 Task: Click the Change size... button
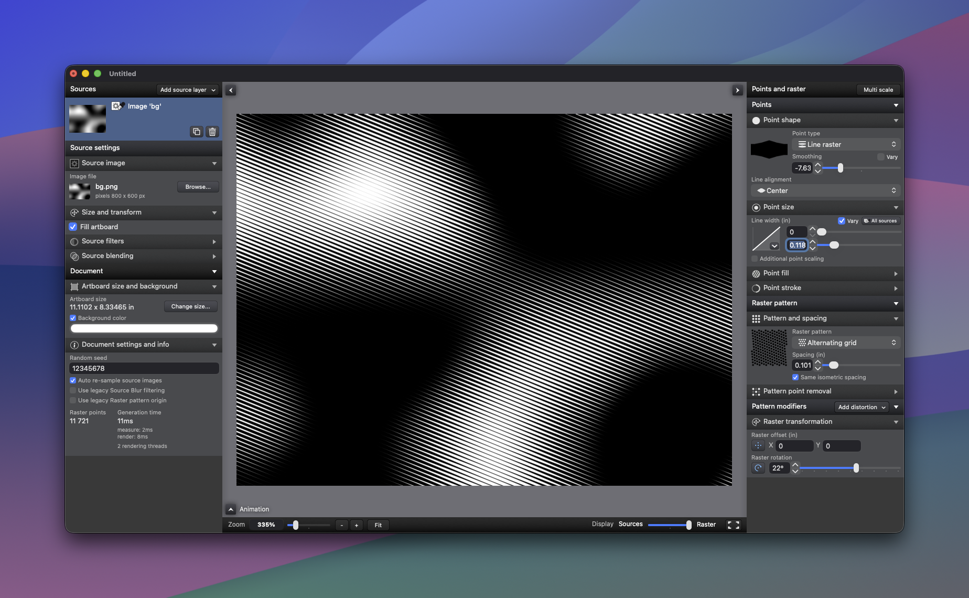coord(190,306)
